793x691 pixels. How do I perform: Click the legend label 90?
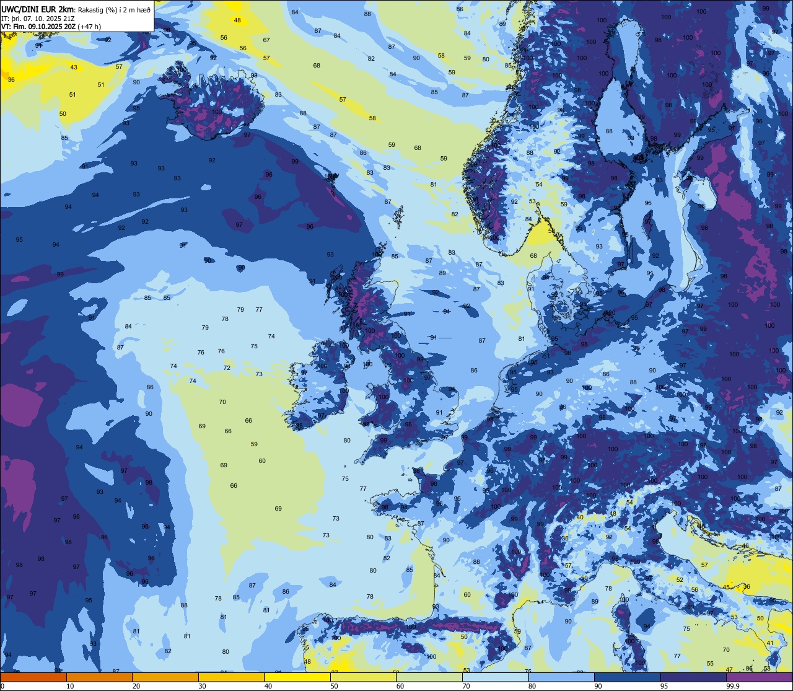tap(598, 686)
